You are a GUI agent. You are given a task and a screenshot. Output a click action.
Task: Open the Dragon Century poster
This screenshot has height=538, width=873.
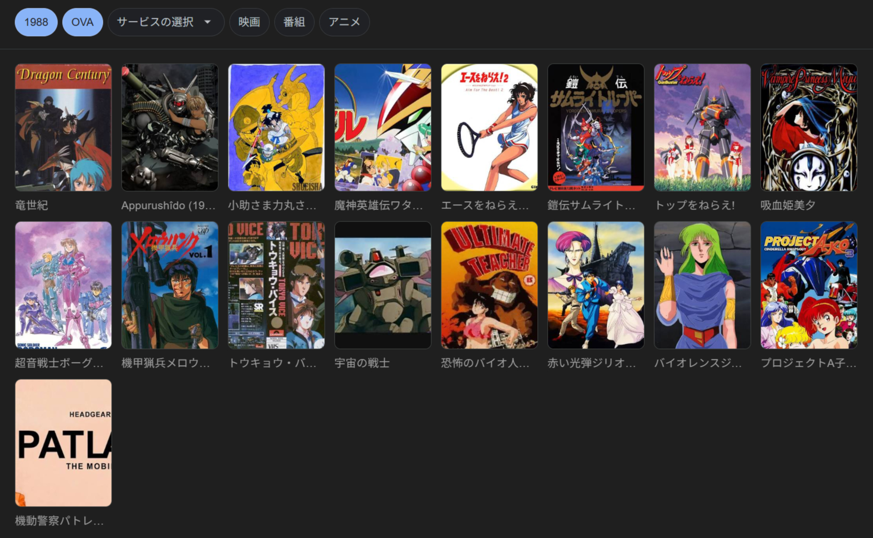click(x=63, y=127)
